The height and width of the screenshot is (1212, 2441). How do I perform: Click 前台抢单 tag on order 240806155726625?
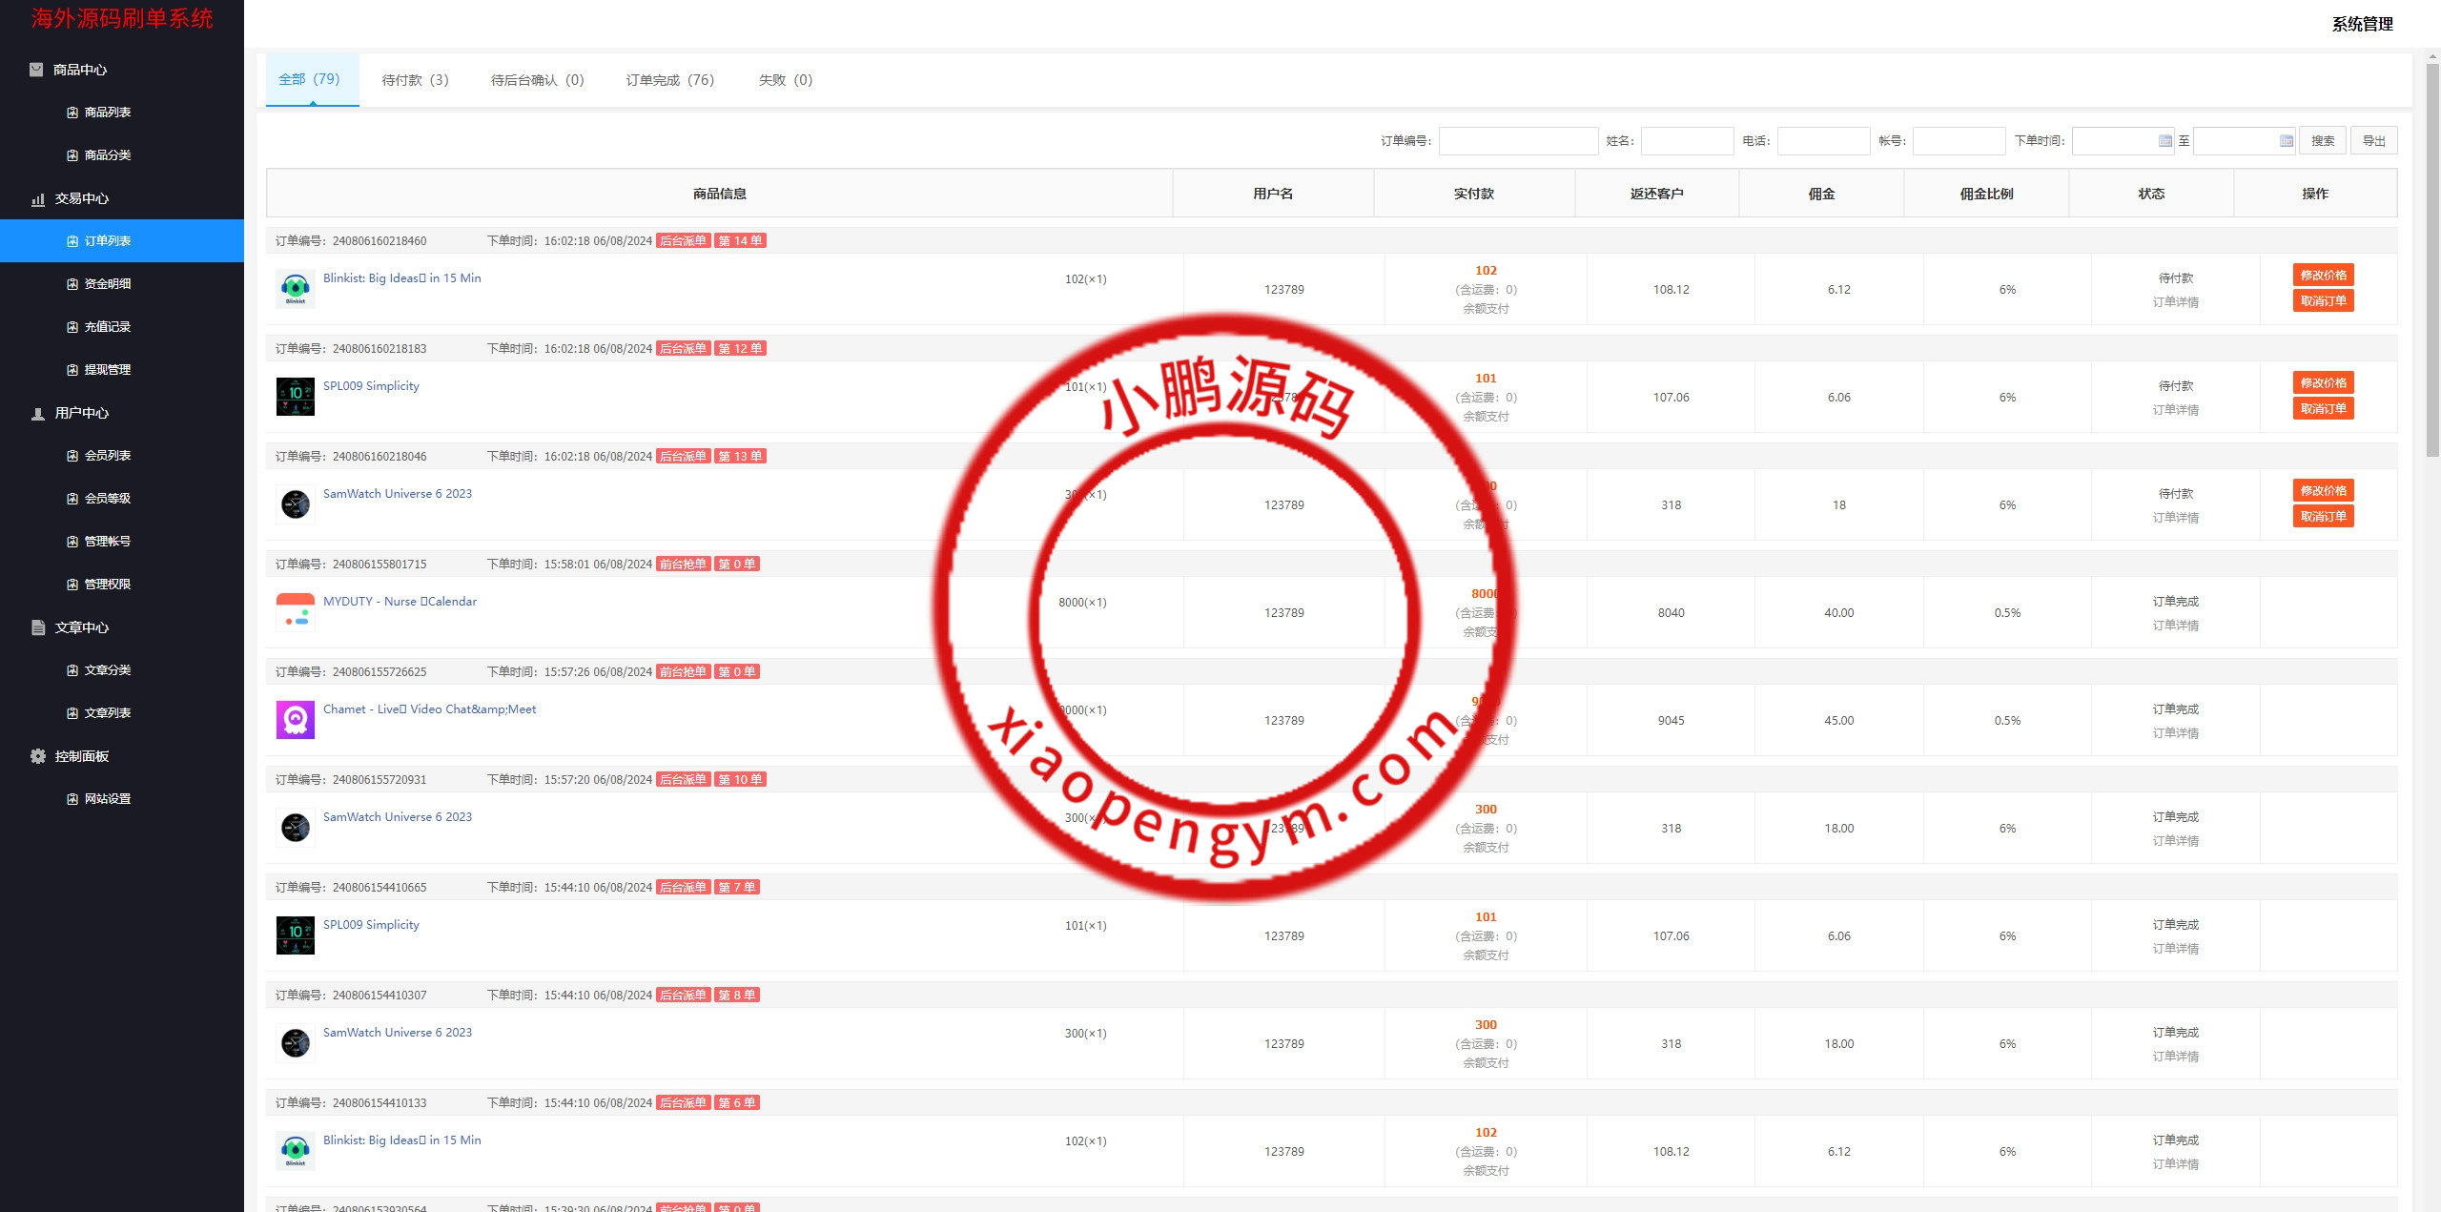click(684, 672)
